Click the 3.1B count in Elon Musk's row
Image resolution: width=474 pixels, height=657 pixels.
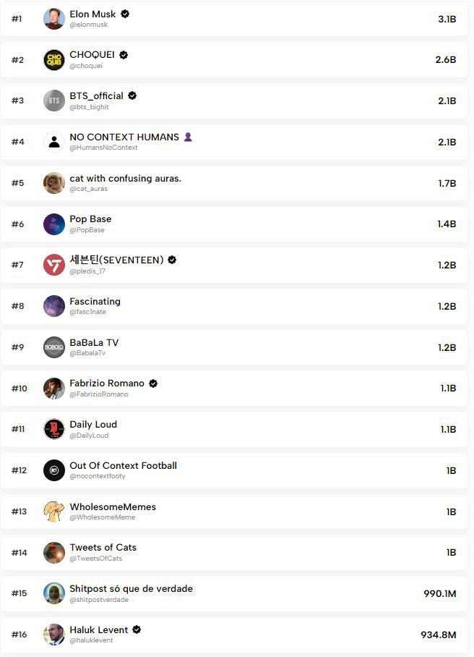click(x=447, y=19)
